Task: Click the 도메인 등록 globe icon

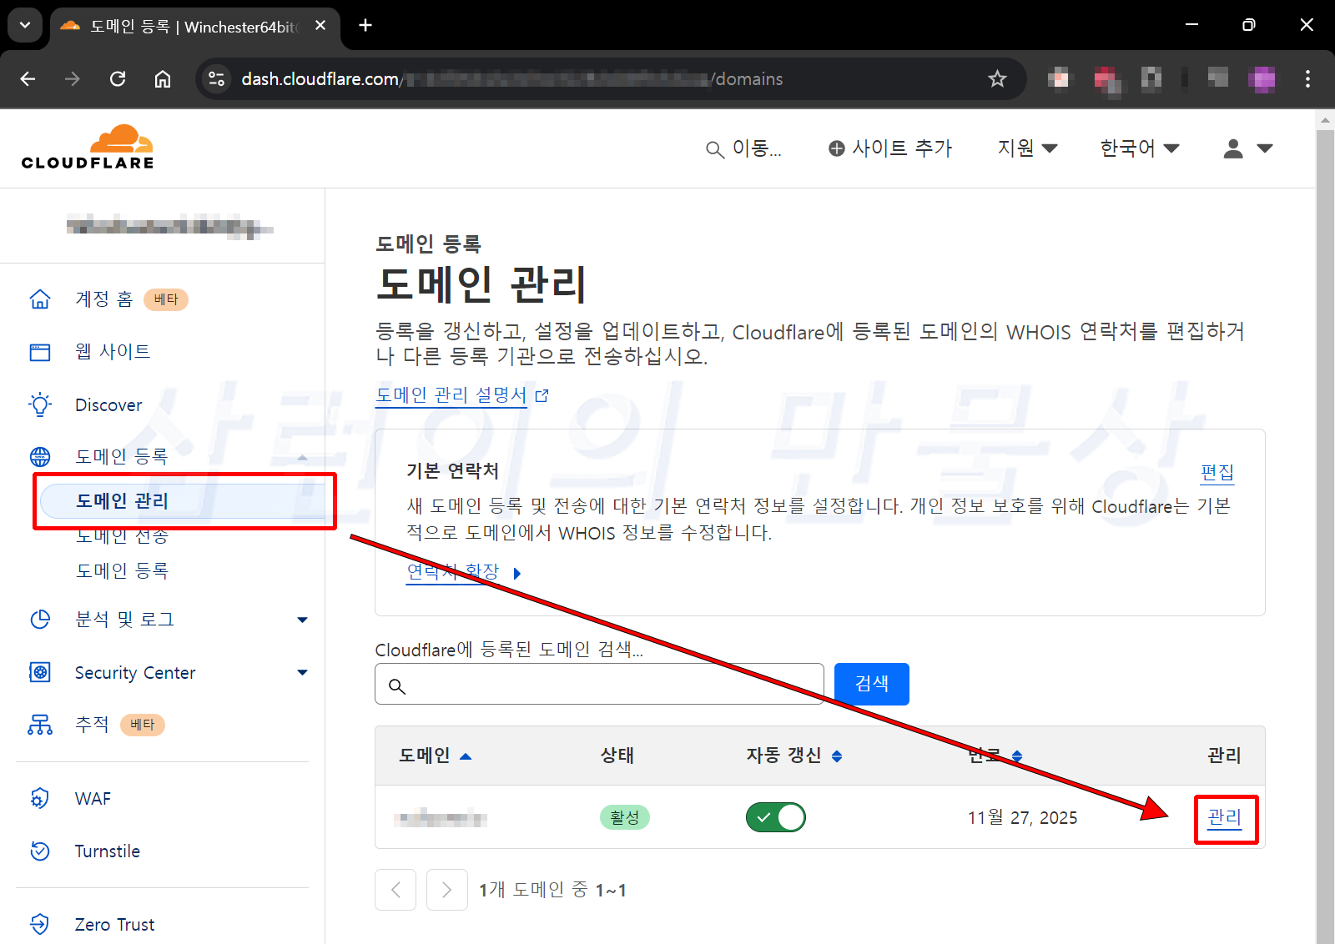Action: (40, 456)
